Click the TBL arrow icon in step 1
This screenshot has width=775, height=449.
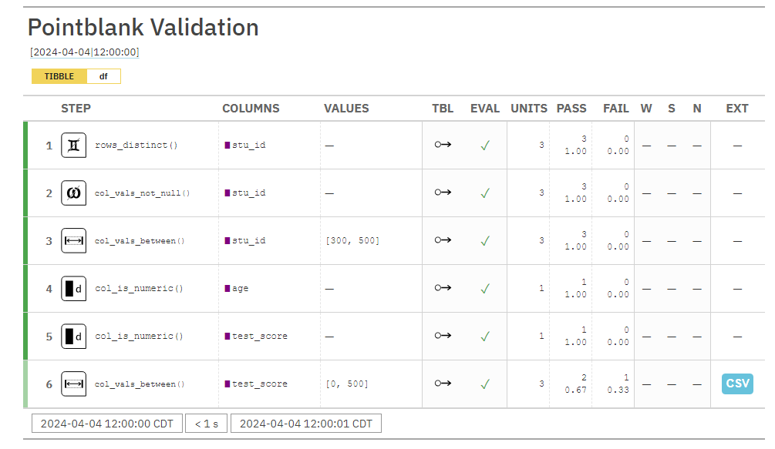tap(443, 145)
